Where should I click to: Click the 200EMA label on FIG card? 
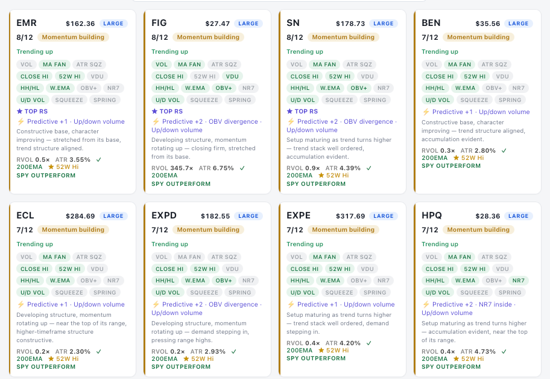[165, 176]
